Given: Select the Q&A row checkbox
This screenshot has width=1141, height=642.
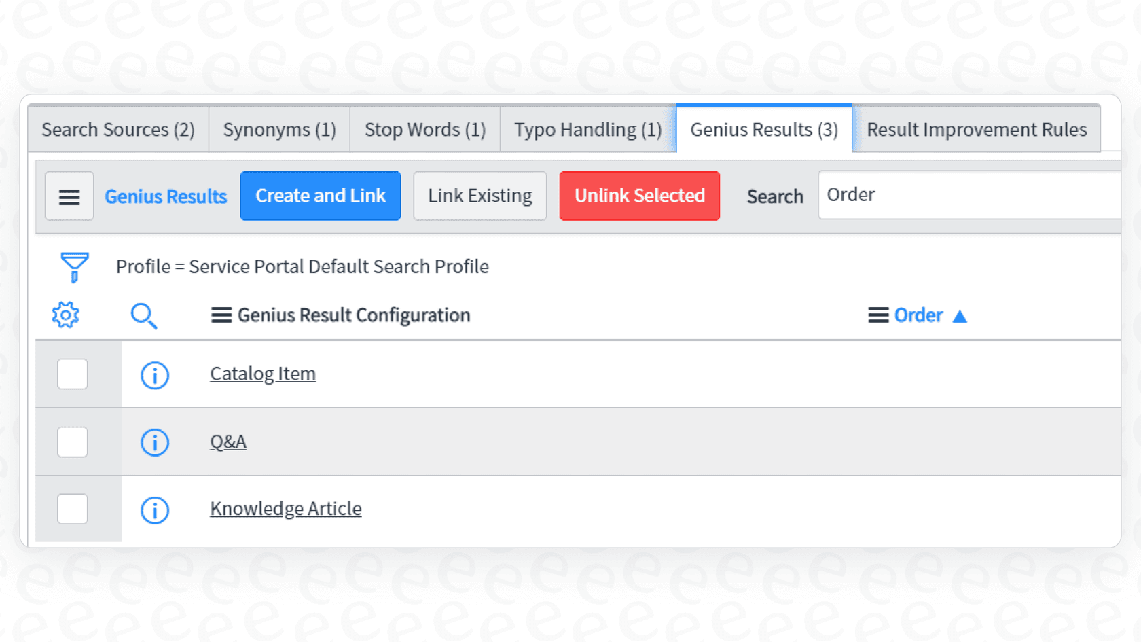Looking at the screenshot, I should click(x=72, y=441).
